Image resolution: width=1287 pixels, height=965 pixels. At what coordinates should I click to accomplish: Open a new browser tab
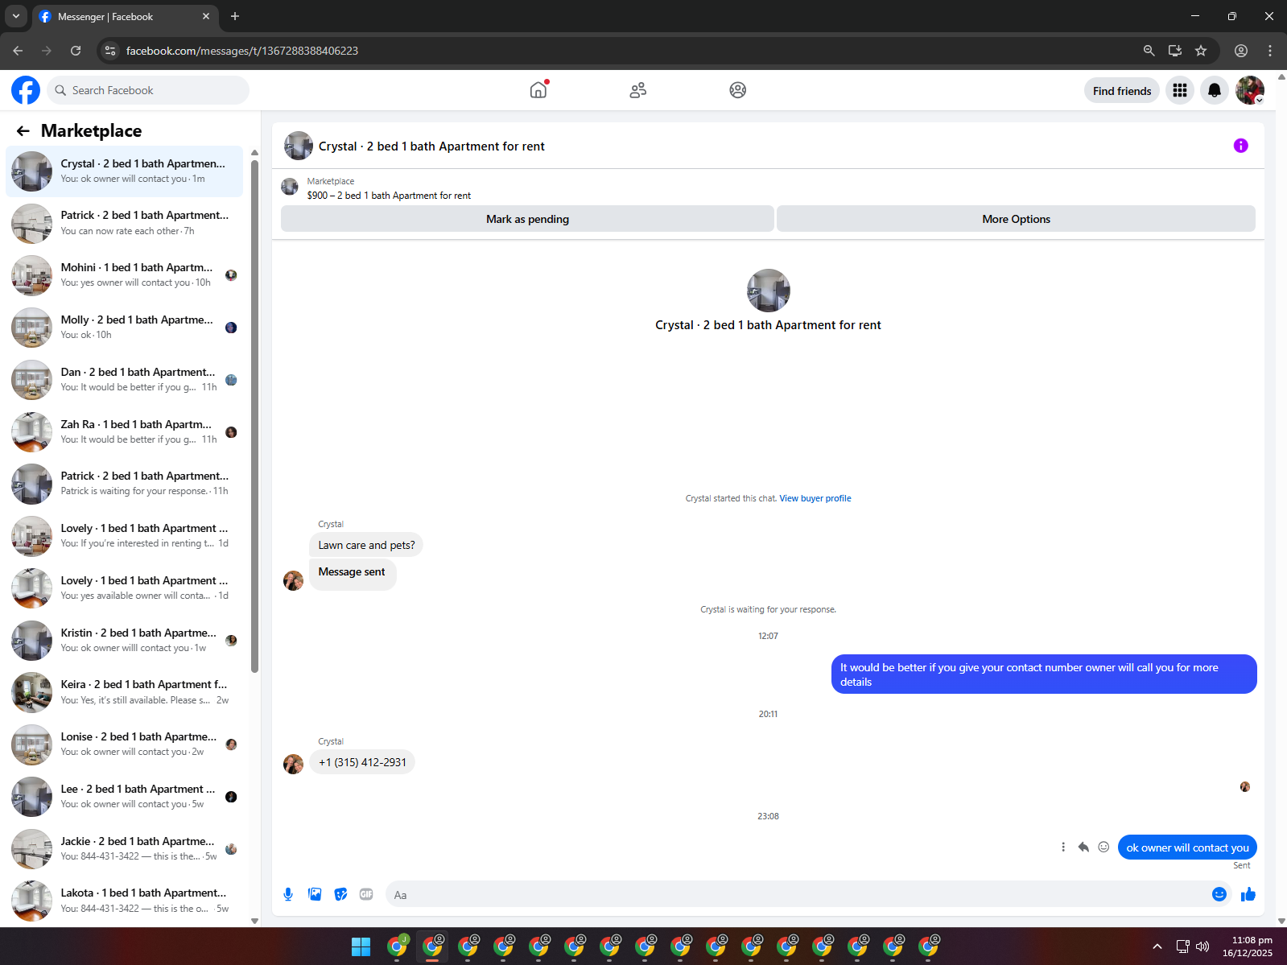point(235,16)
